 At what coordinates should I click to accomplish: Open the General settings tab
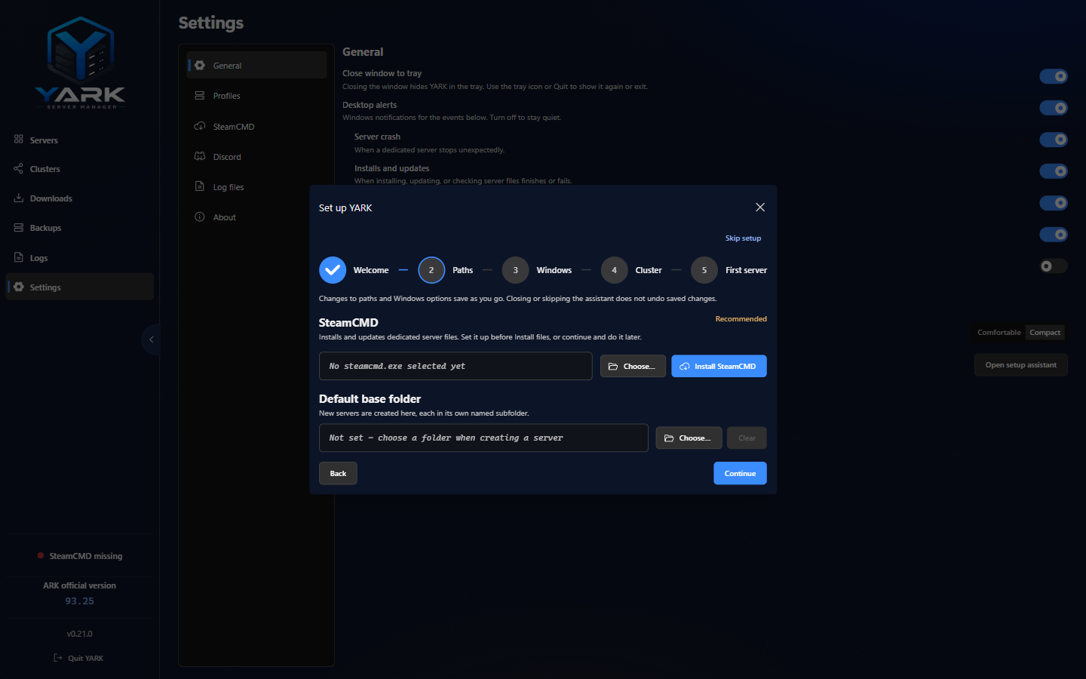(x=256, y=66)
